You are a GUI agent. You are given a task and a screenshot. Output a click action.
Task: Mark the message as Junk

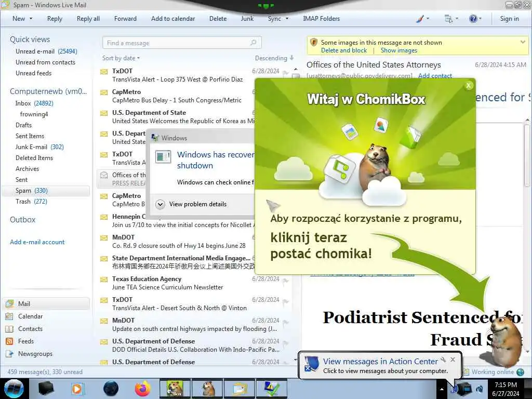coord(247,19)
